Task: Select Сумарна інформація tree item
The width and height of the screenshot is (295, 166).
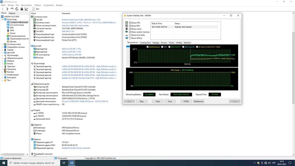Action: [19, 22]
